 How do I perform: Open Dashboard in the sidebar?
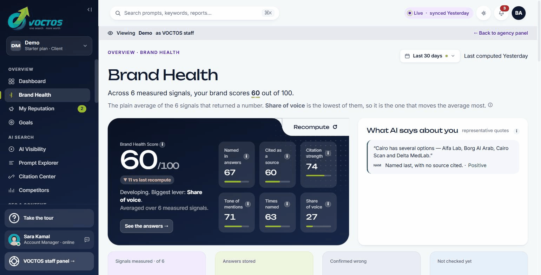pyautogui.click(x=47, y=81)
